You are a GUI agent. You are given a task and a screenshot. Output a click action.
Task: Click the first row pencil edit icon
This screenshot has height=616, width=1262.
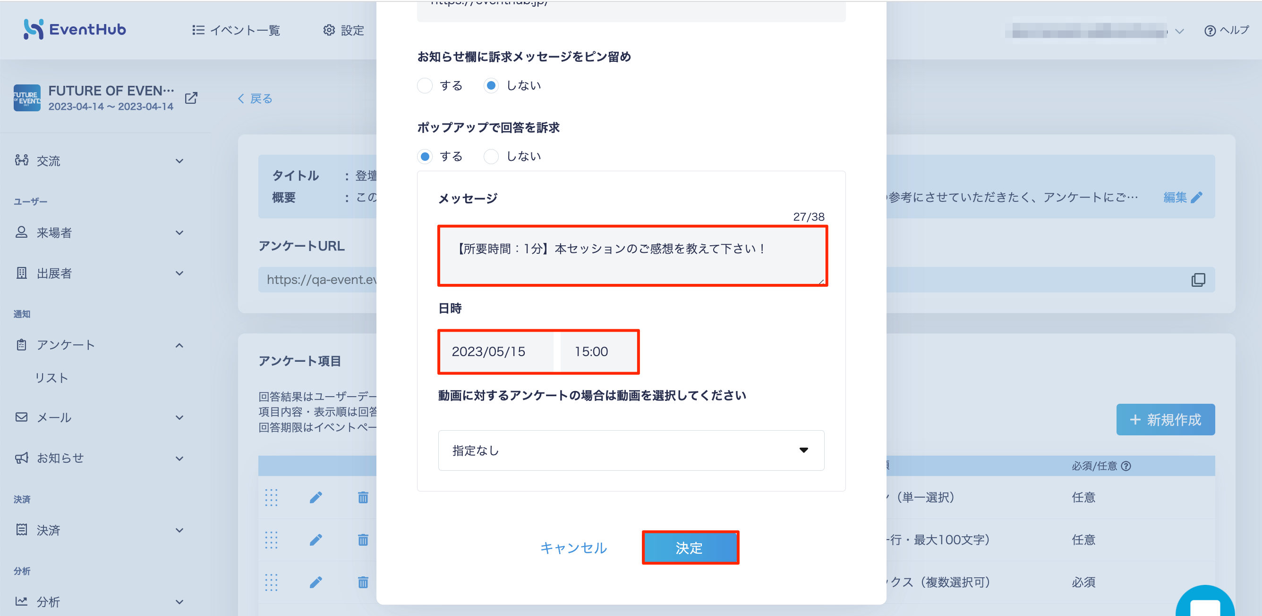click(x=316, y=498)
